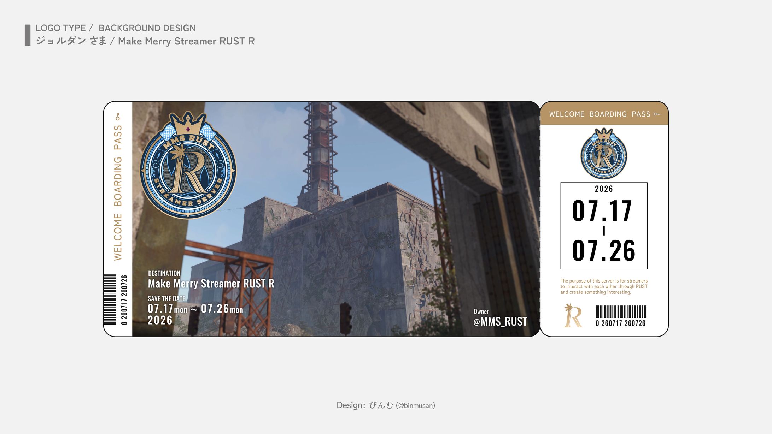Click the key icon in the gold stub header

point(656,114)
